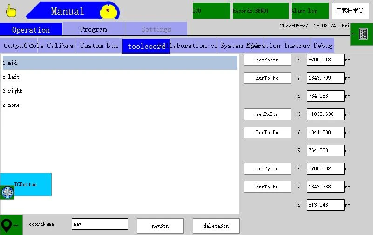373x235 pixels.
Task: Click the Px Z field 764.088
Action: pos(326,150)
